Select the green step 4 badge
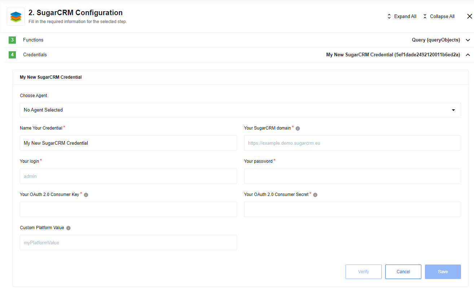 coord(12,54)
